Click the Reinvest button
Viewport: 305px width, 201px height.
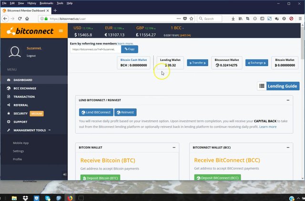click(125, 112)
